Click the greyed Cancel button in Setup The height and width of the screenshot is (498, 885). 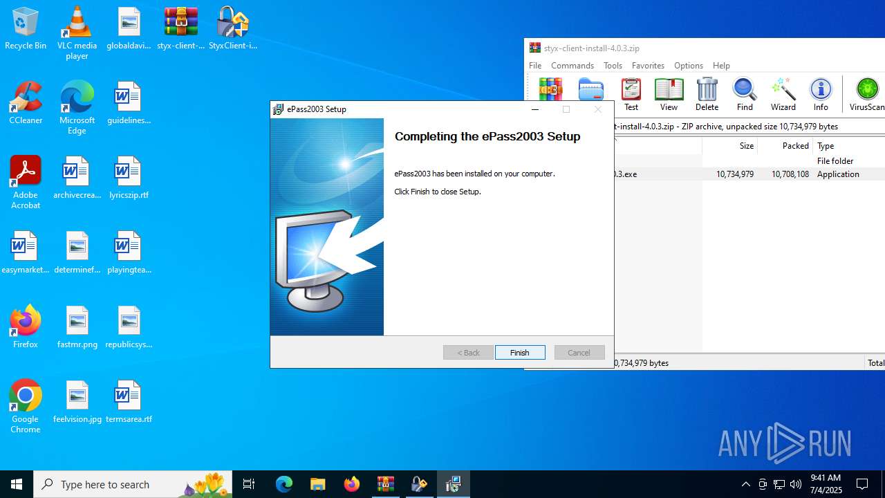click(x=579, y=353)
